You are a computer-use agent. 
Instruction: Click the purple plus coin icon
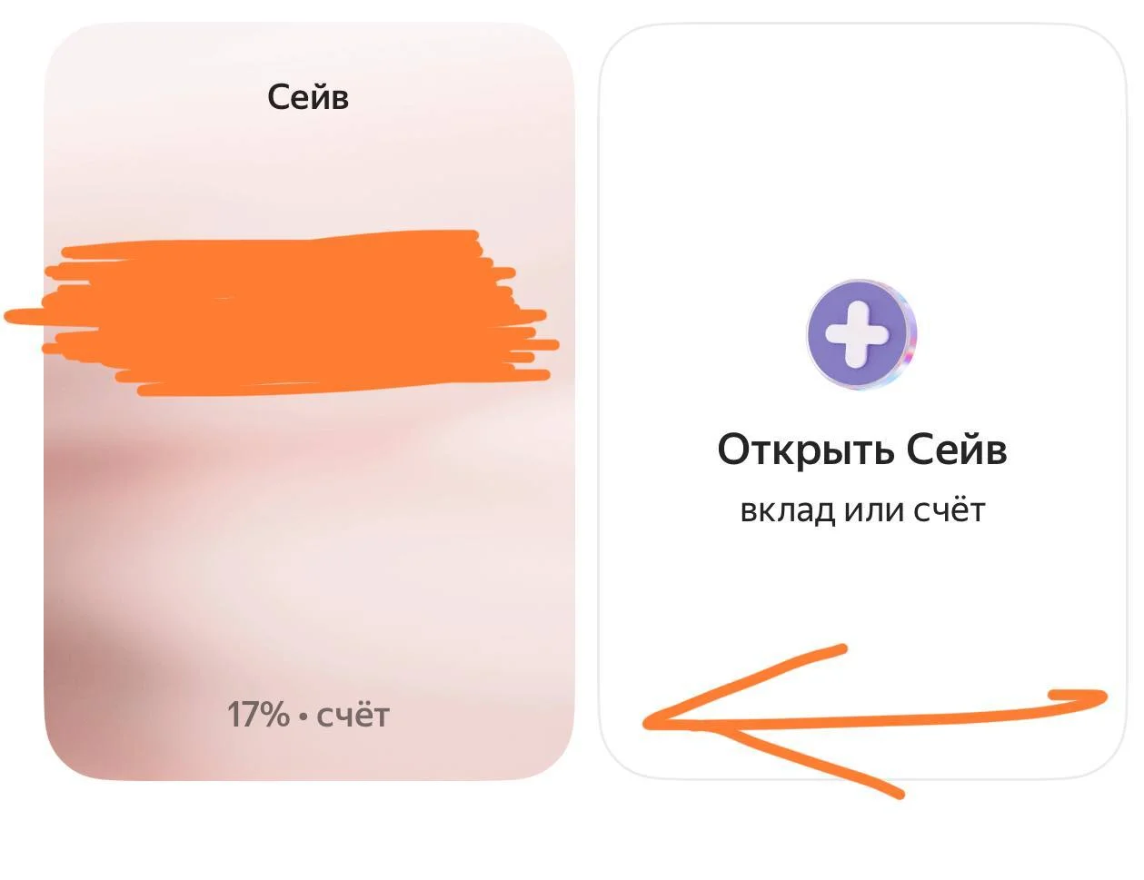tap(861, 334)
